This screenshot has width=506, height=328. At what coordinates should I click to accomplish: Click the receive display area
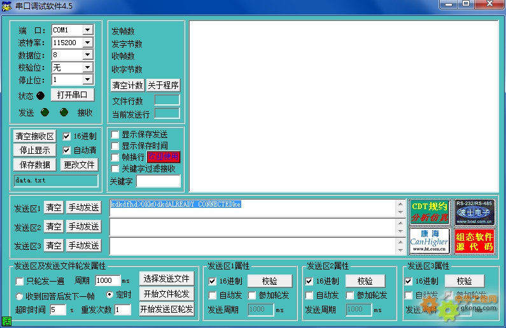pyautogui.click(x=344, y=106)
